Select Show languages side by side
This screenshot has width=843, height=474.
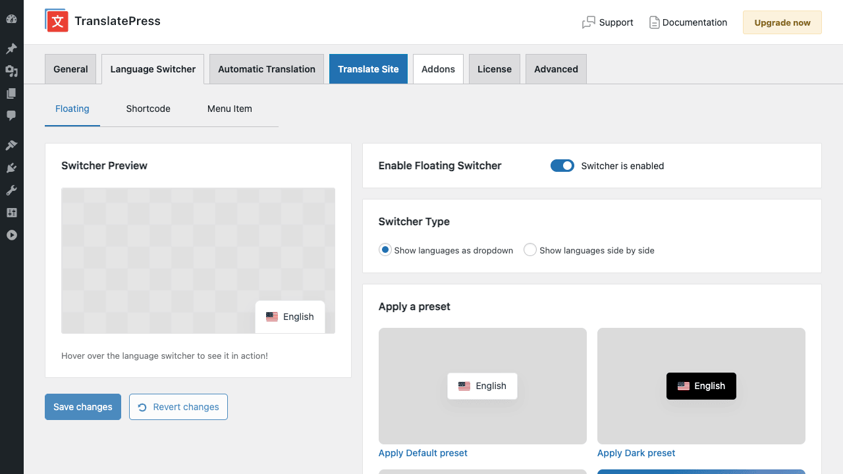pyautogui.click(x=530, y=250)
